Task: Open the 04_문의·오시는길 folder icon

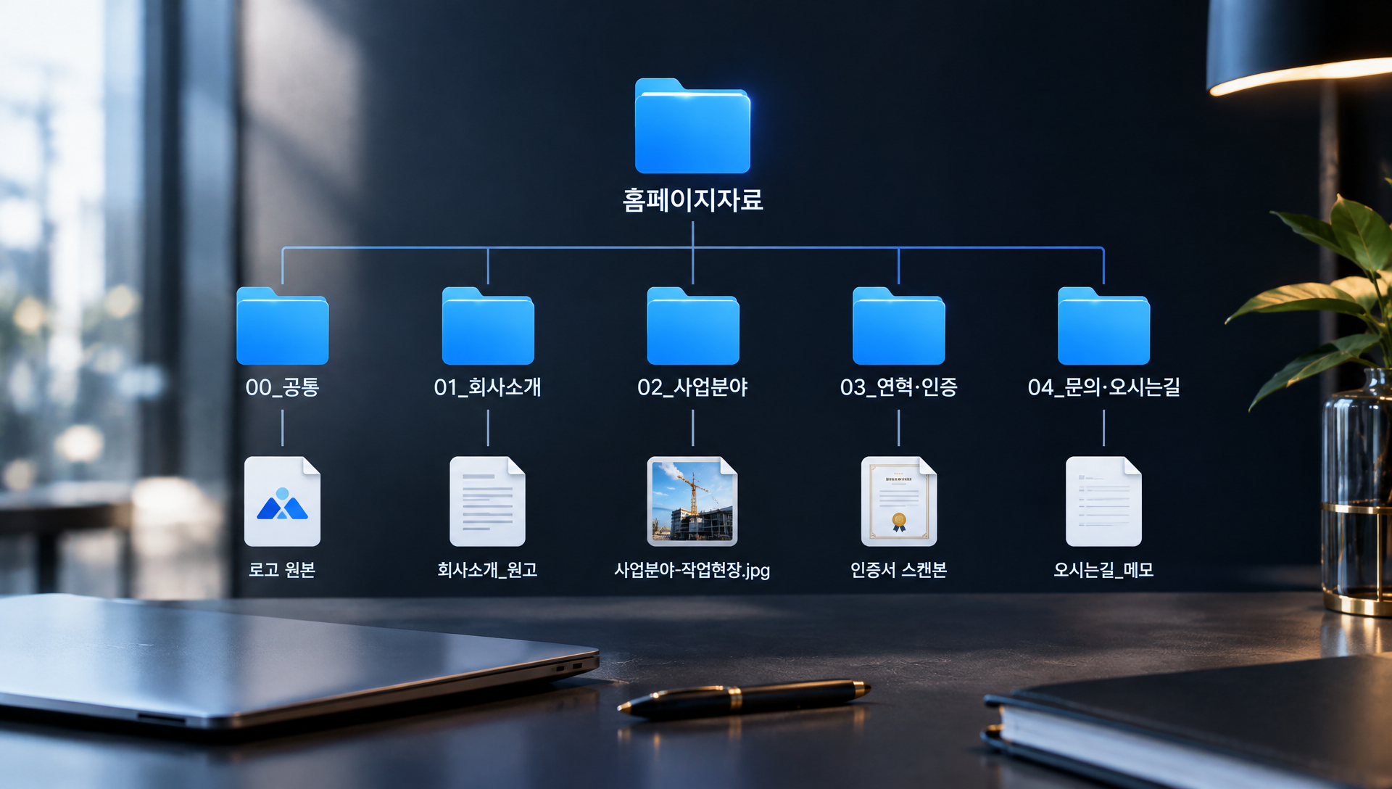Action: [x=1103, y=326]
